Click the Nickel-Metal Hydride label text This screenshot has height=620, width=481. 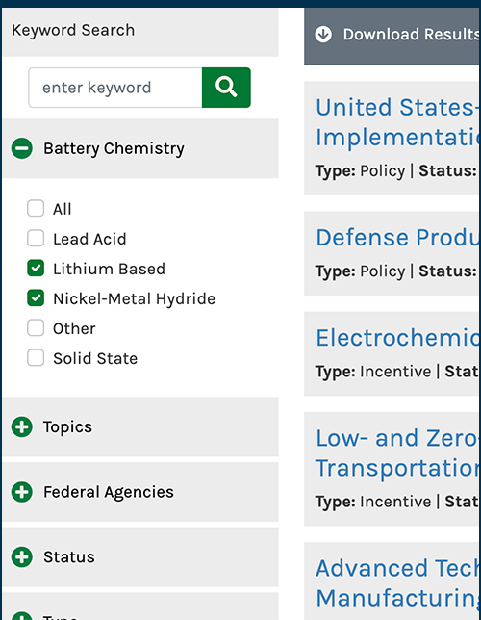135,298
